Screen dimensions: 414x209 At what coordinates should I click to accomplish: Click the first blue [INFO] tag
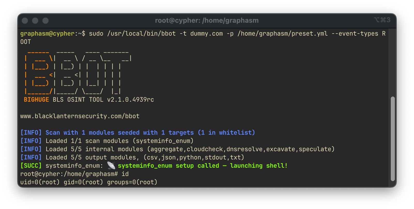[31, 133]
